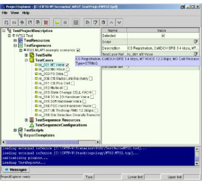Check the rs_012 Multicall checkbox
Screen dimensions: 202x181
(x=66, y=88)
